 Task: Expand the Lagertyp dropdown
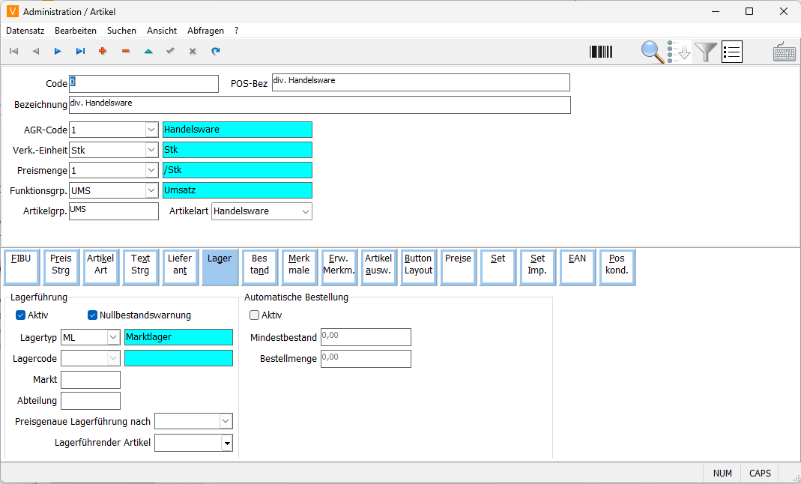pyautogui.click(x=112, y=338)
